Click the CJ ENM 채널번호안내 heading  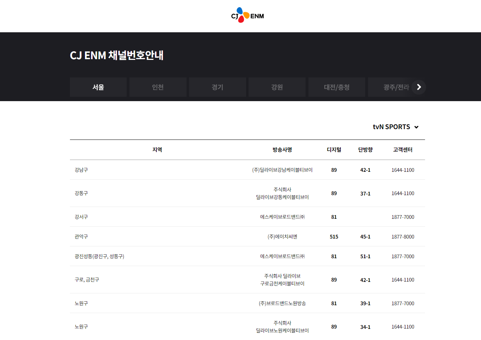pyautogui.click(x=117, y=55)
